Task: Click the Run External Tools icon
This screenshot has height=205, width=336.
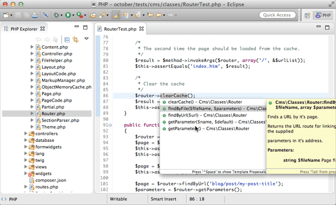Action: (x=80, y=15)
